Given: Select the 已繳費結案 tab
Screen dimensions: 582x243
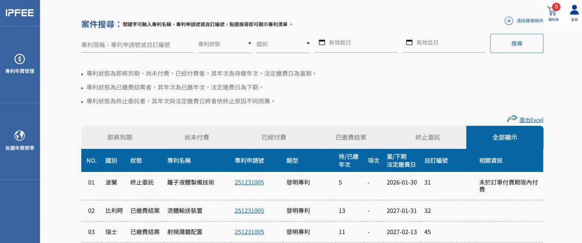Looking at the screenshot, I should click(x=350, y=137).
